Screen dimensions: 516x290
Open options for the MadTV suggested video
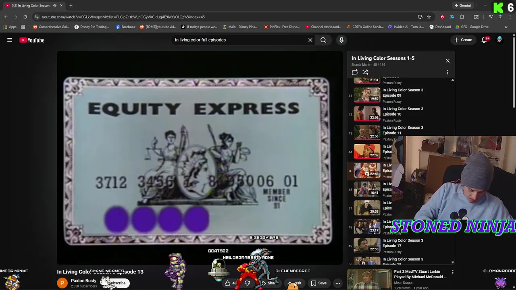pos(453,273)
